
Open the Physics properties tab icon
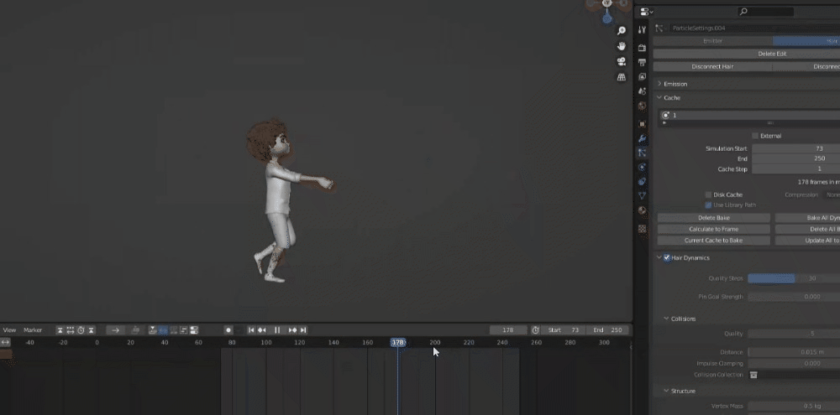tap(642, 168)
